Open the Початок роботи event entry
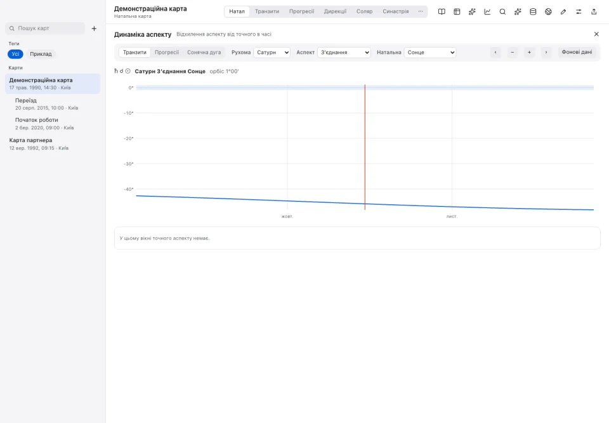 pyautogui.click(x=53, y=124)
